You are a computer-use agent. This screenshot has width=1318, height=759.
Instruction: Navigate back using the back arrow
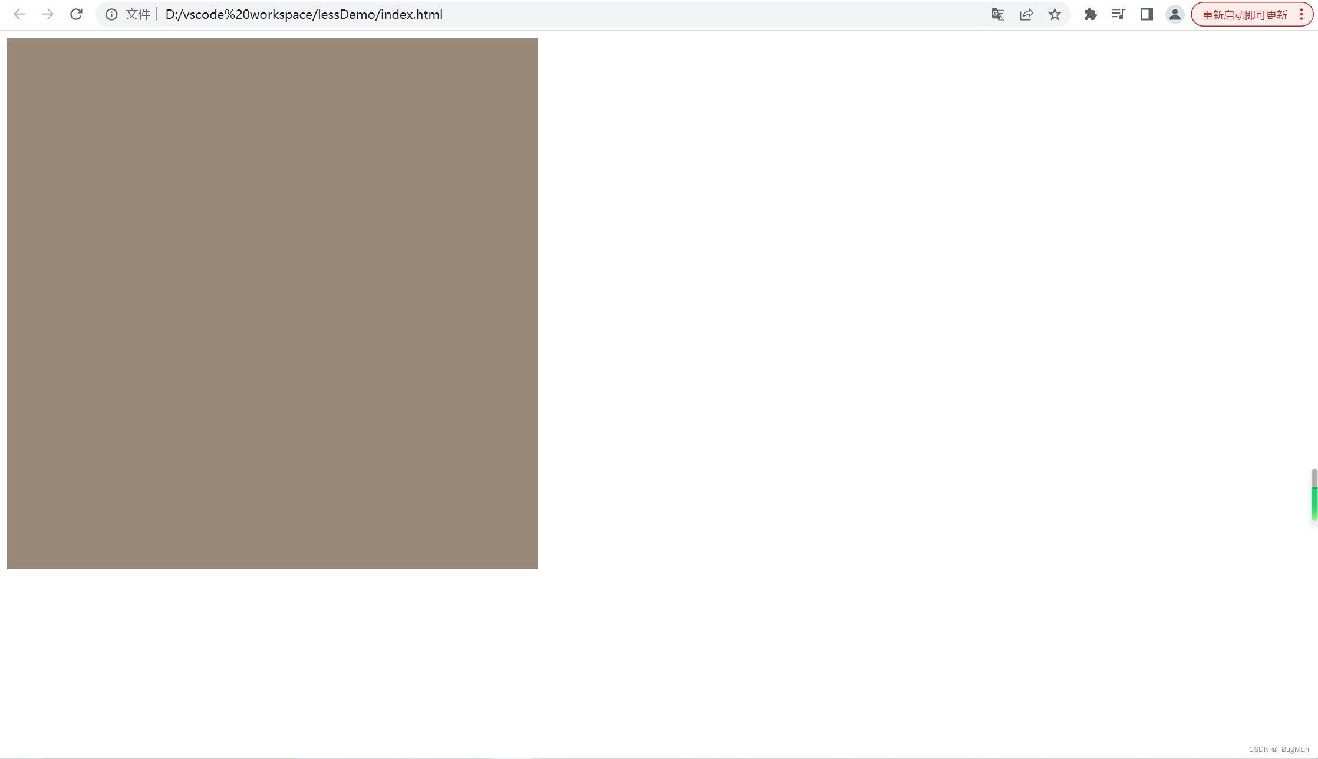point(19,14)
